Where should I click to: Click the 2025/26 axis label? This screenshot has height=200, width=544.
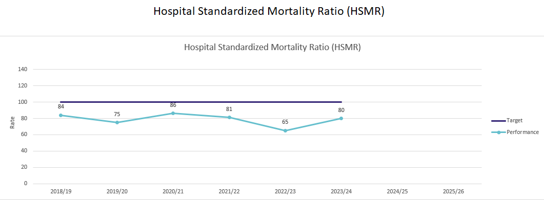[453, 191]
